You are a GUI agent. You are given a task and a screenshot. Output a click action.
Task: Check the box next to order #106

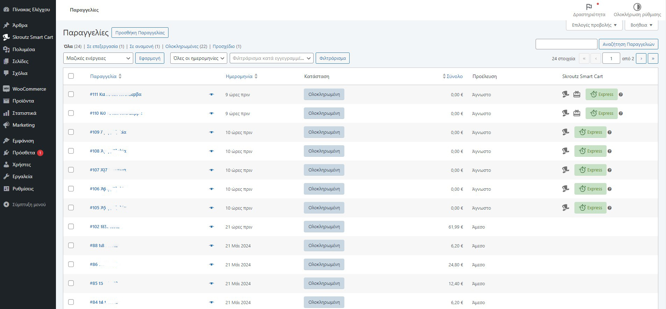[71, 189]
